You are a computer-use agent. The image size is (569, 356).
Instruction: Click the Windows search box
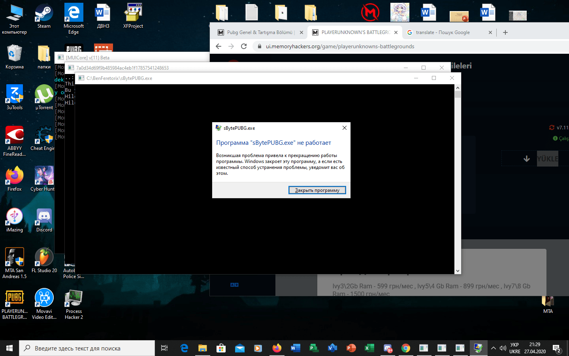point(87,348)
